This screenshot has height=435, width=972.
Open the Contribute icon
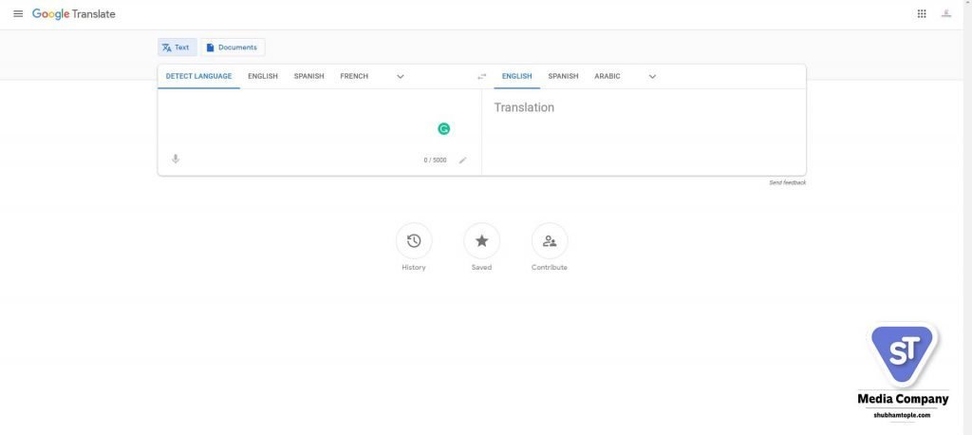point(549,241)
